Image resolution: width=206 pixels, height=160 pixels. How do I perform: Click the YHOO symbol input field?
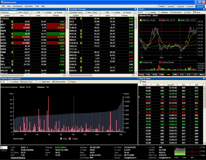click(x=142, y=13)
